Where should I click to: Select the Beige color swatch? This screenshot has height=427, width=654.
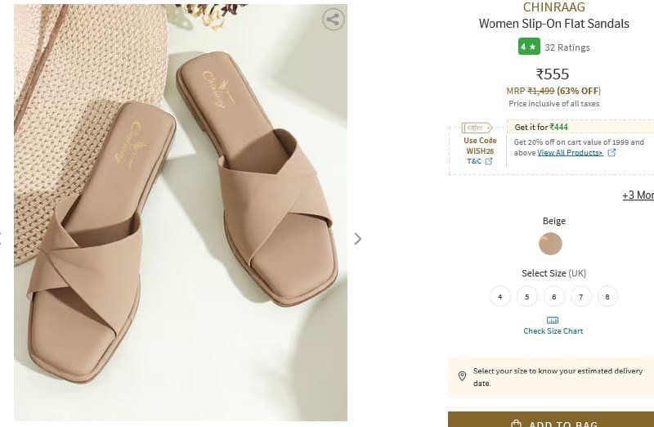click(550, 244)
